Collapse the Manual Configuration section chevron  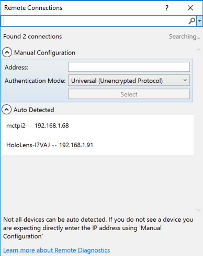pos(7,52)
